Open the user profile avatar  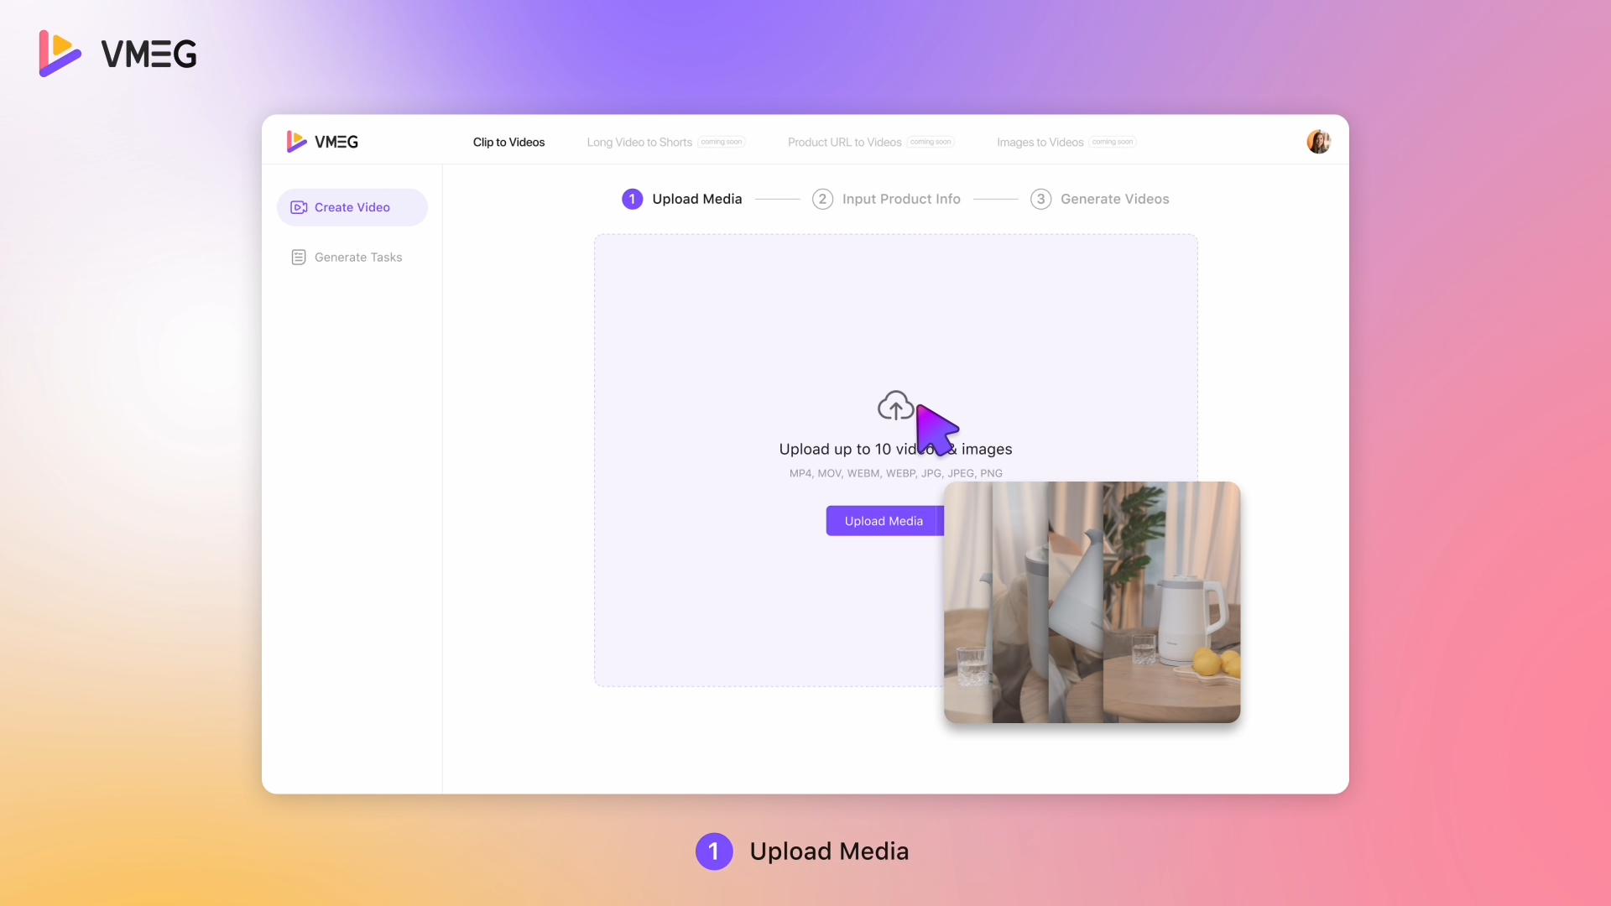[1318, 142]
